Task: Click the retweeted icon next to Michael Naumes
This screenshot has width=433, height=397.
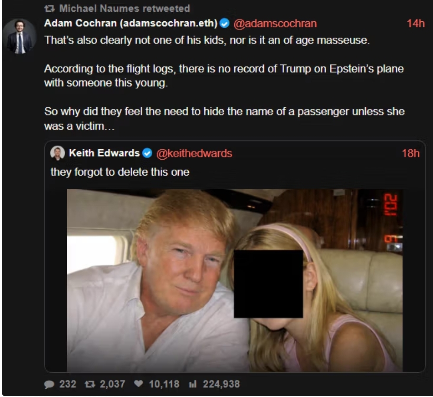Action: pos(49,9)
